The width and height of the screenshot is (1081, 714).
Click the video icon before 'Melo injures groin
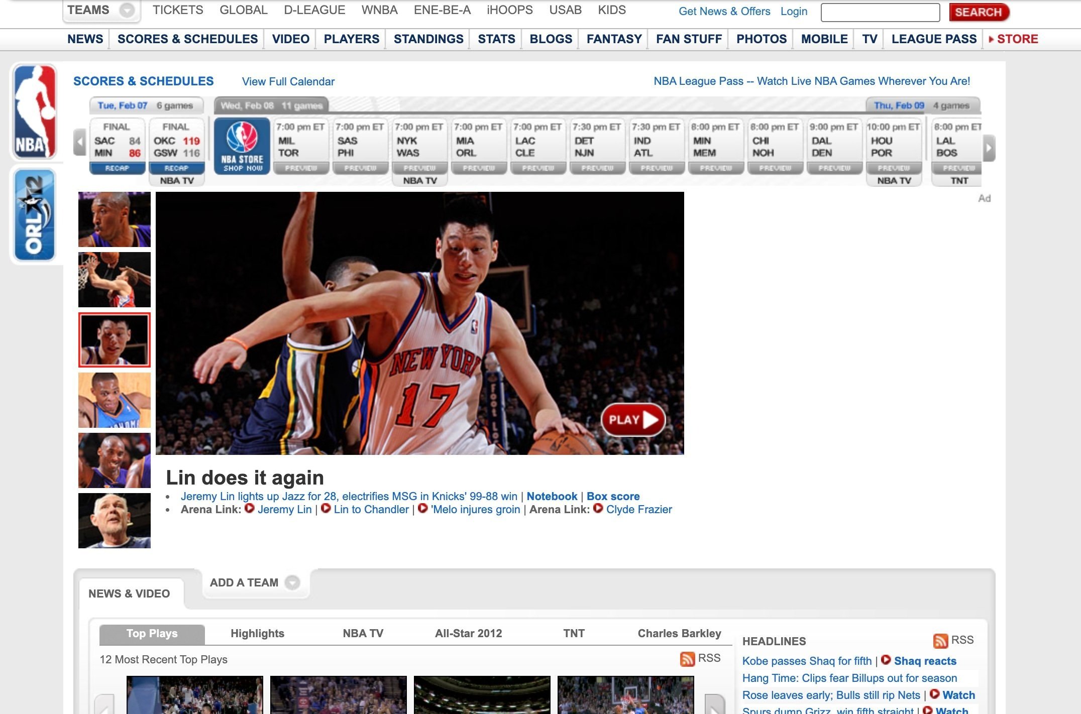click(423, 509)
